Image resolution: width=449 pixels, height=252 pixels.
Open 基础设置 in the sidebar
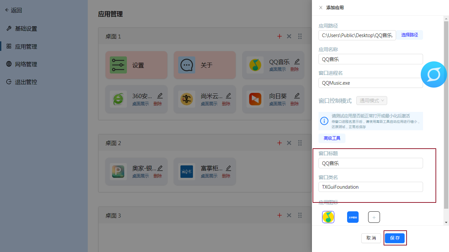(22, 29)
